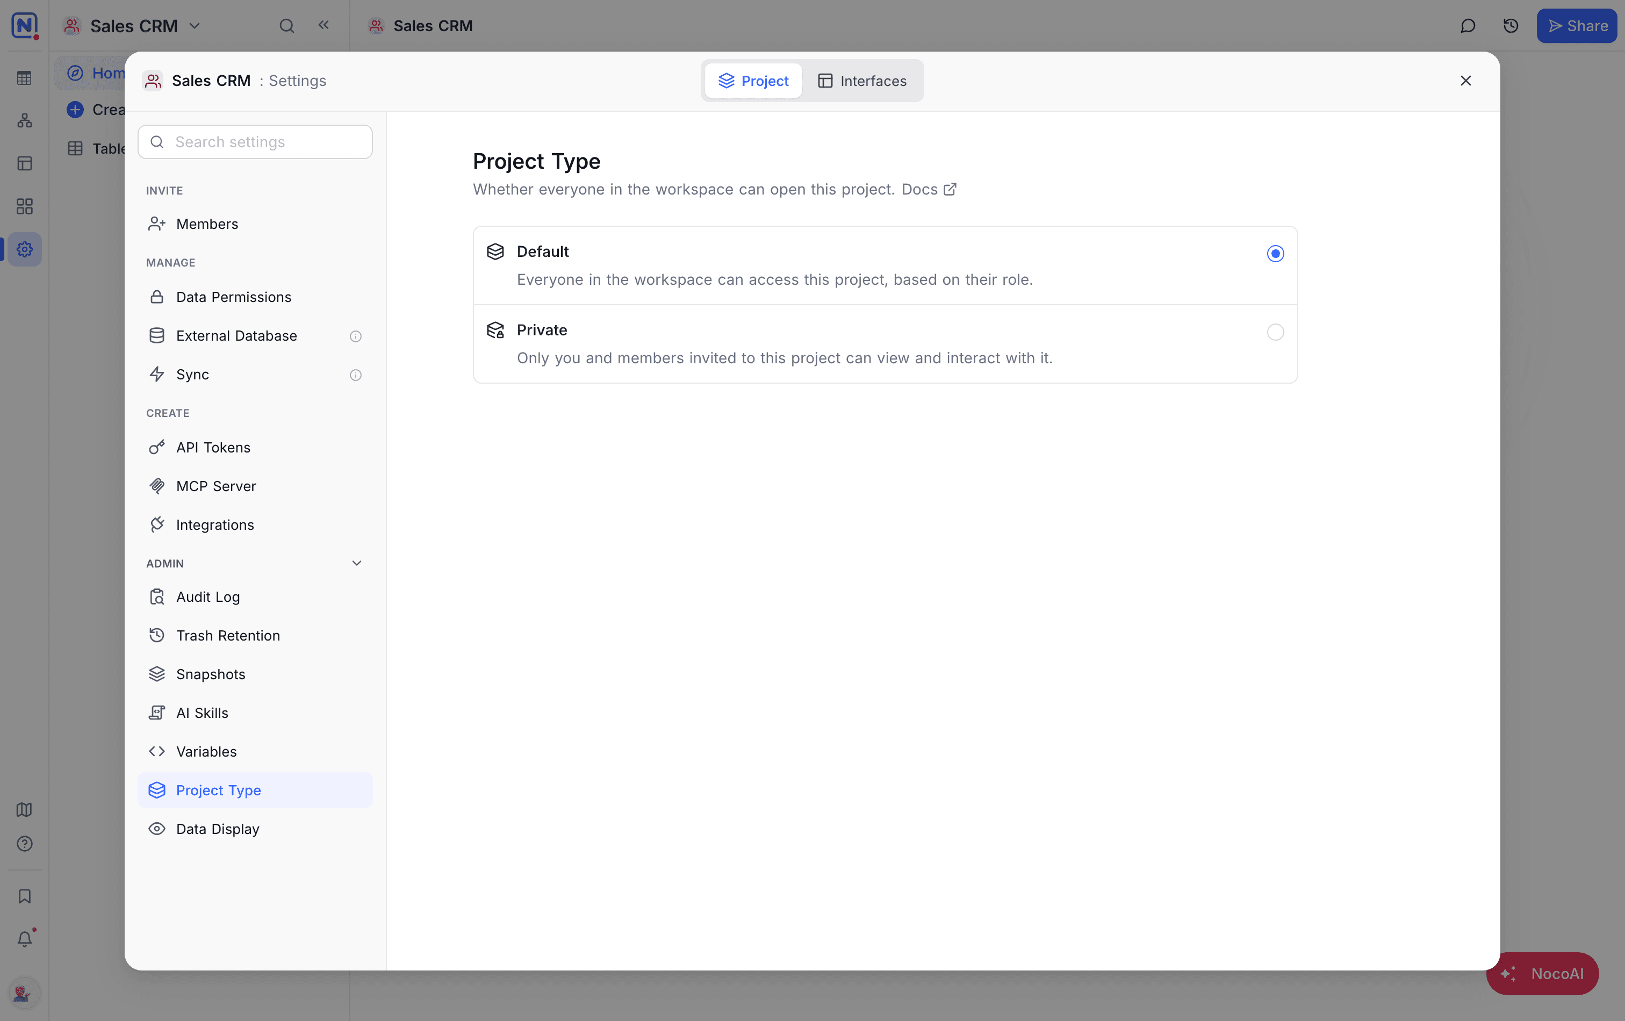Viewport: 1625px width, 1021px height.
Task: Open the data table icon in left rail
Action: click(24, 78)
